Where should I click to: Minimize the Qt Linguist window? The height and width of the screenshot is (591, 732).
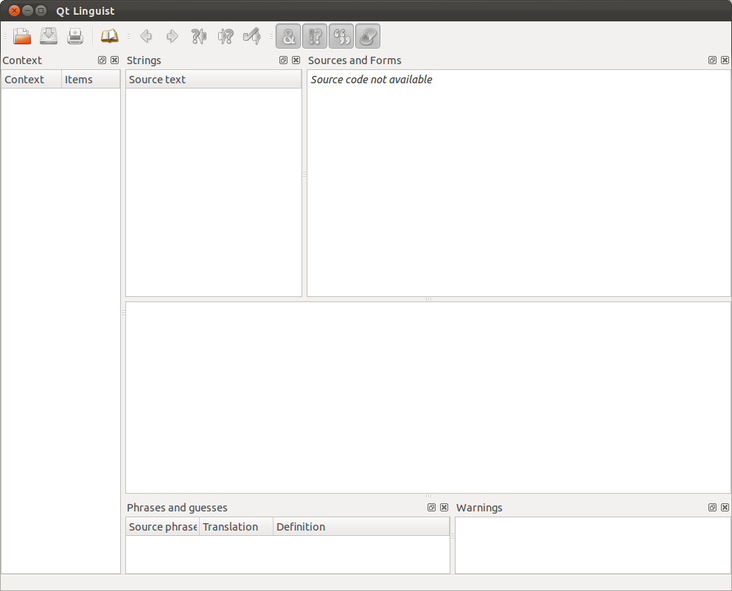pyautogui.click(x=27, y=10)
